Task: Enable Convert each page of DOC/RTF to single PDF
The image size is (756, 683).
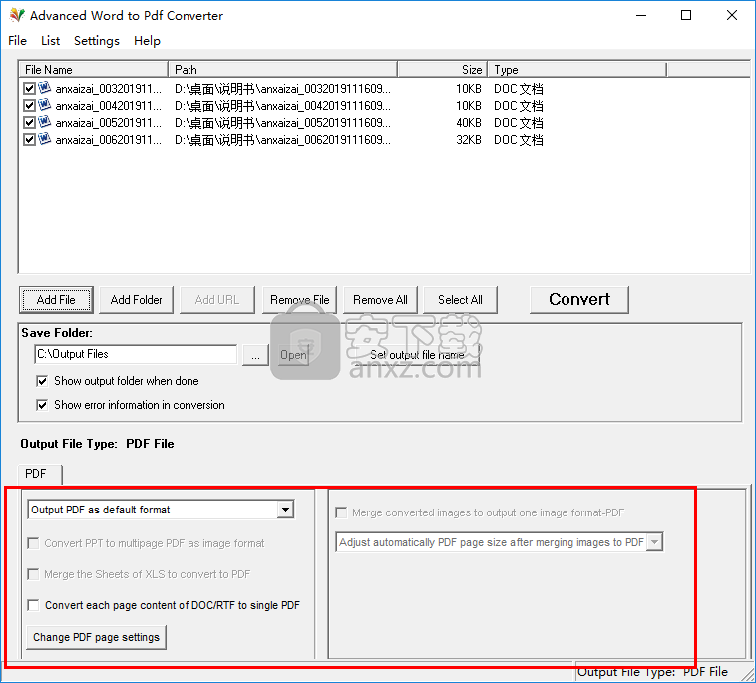Action: coord(33,605)
